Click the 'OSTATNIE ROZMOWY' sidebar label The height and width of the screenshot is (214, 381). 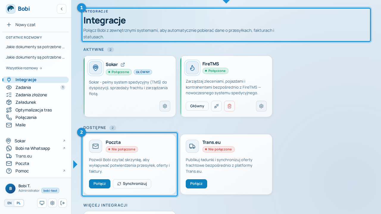pos(24,37)
